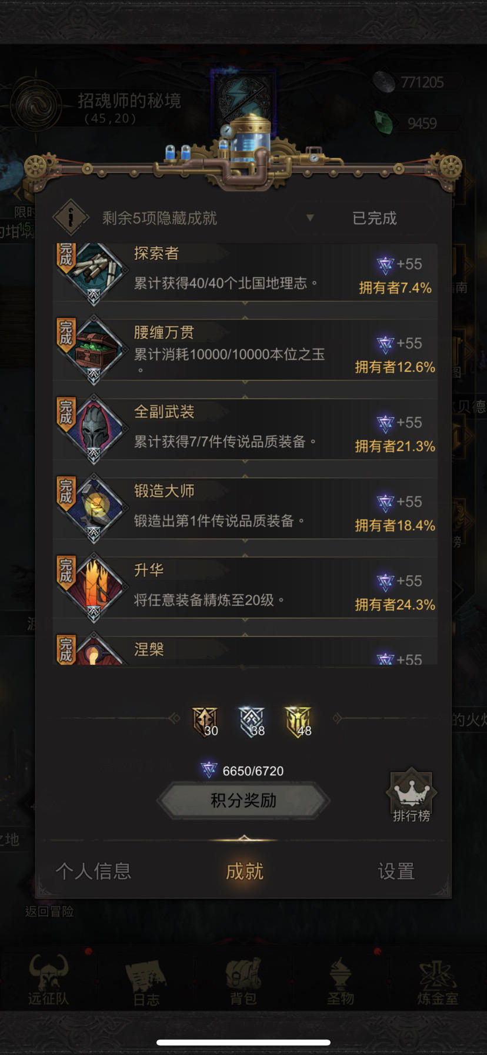This screenshot has height=1055, width=487.
Task: Open the 排行榜 crown leaderboard
Action: click(x=411, y=795)
